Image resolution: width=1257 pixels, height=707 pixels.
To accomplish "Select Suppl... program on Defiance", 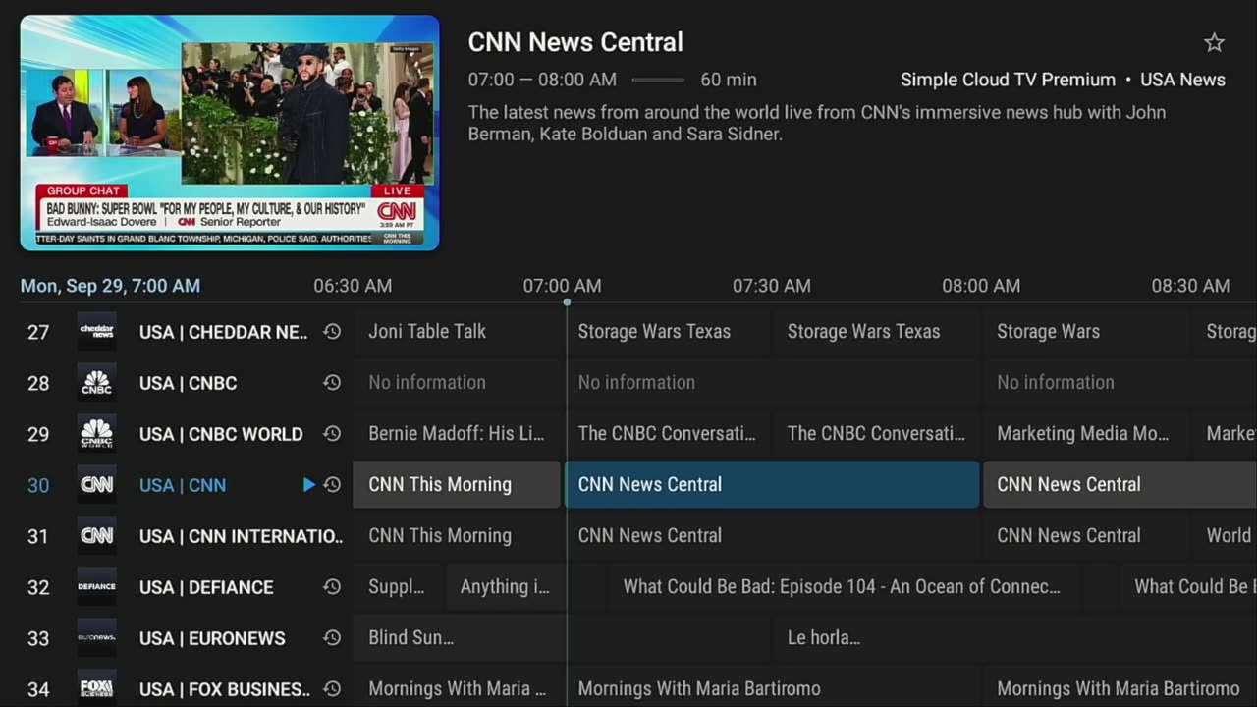I will [398, 587].
